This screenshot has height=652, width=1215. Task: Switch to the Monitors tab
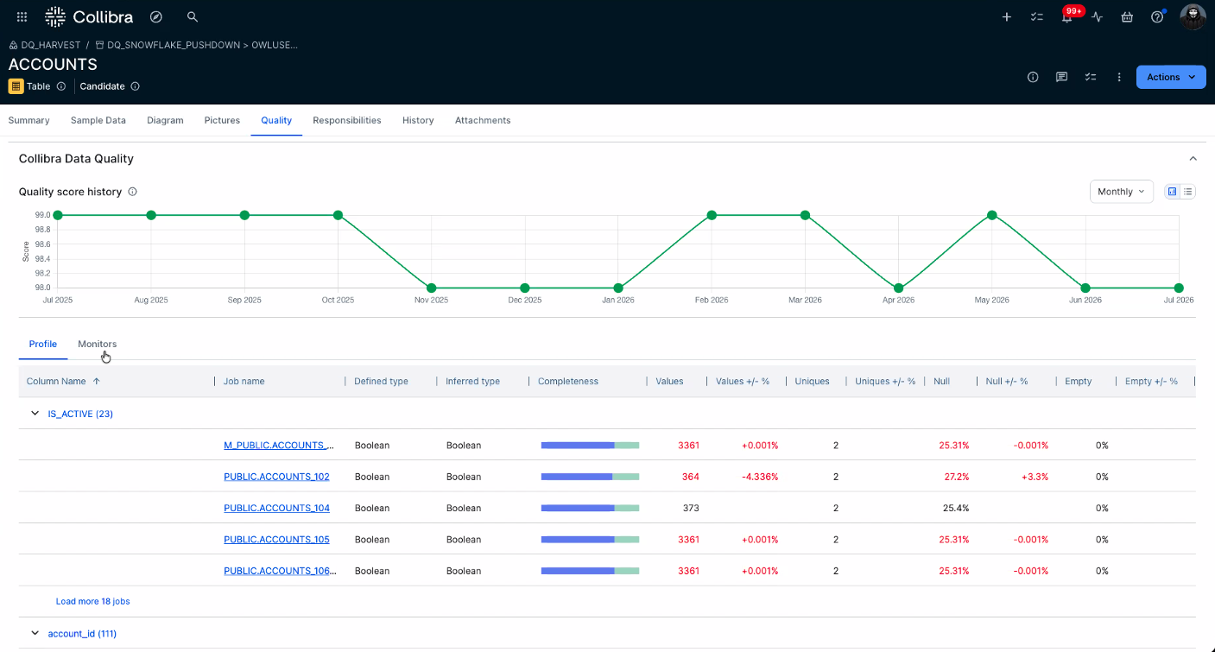tap(97, 344)
